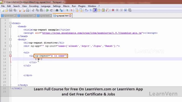182x102 pixels.
Task: Open the File menu
Action: tap(3, 6)
